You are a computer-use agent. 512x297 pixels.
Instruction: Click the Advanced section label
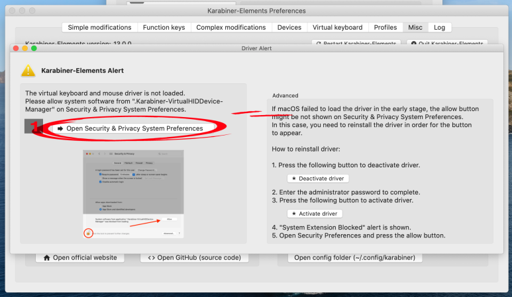click(x=285, y=95)
